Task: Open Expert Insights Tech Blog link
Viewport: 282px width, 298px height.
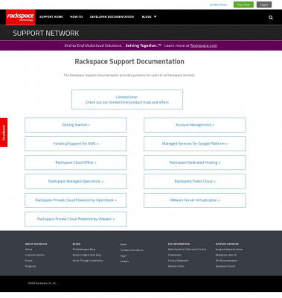Action: pyautogui.click(x=87, y=255)
